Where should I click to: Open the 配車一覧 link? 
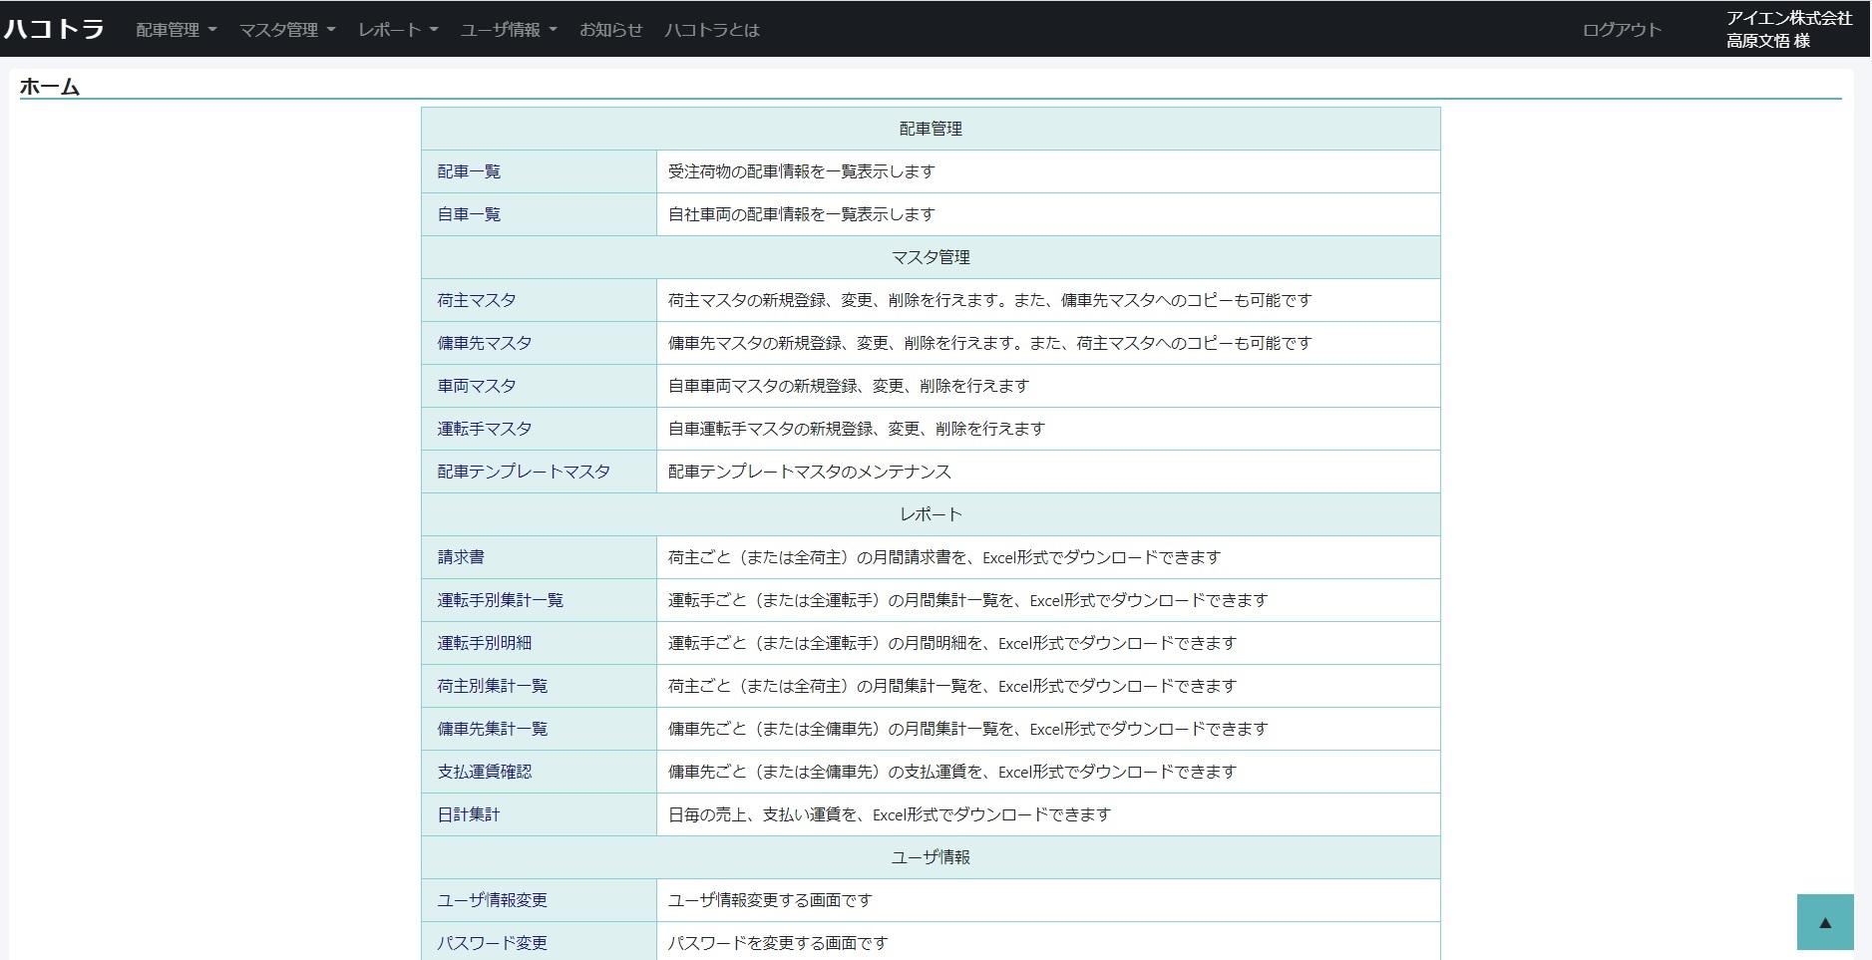[x=469, y=171]
